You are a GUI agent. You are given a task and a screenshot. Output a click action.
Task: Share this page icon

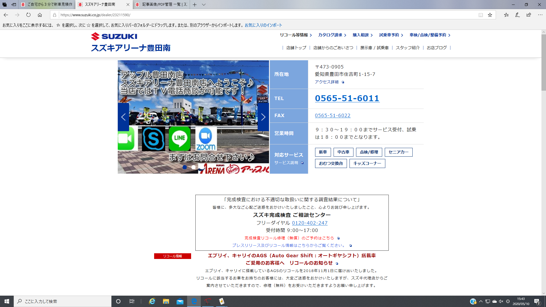pos(529,15)
